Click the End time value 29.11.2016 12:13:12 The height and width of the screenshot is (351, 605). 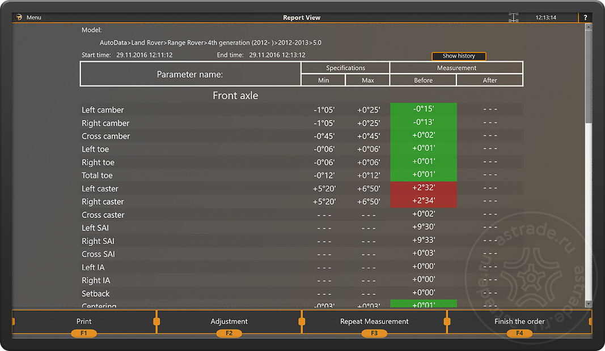coord(277,55)
